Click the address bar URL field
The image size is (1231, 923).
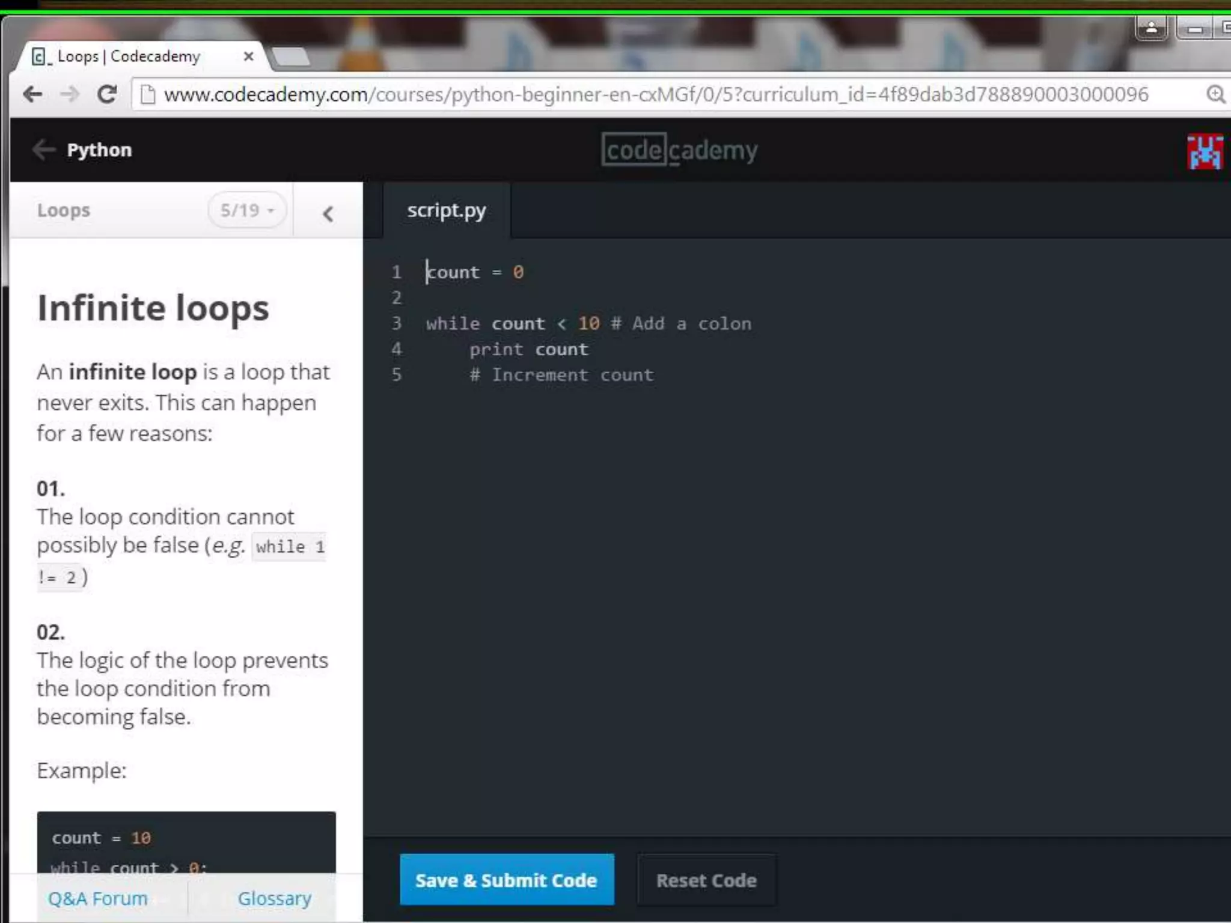(655, 94)
